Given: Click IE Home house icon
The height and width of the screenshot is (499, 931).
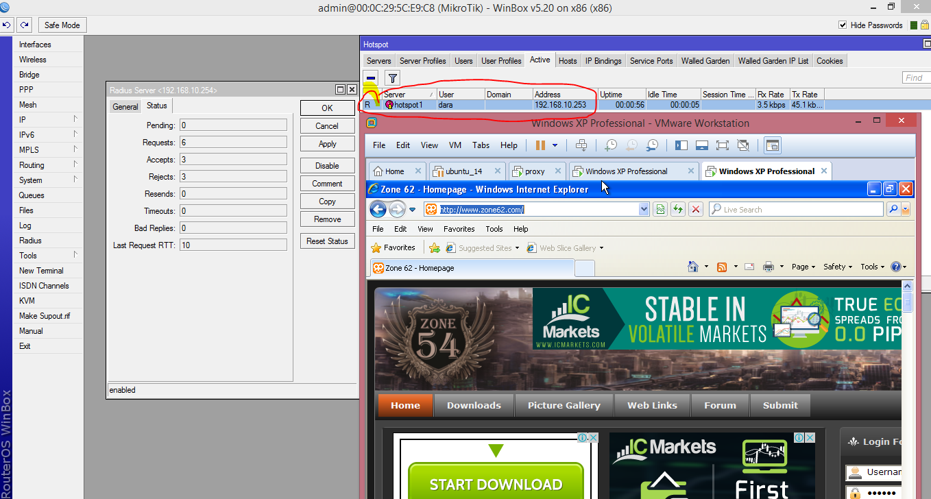Looking at the screenshot, I should [x=692, y=267].
